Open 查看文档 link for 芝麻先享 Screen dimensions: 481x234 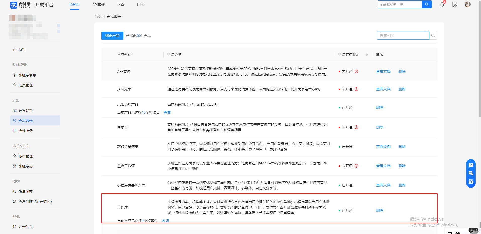tap(383, 89)
